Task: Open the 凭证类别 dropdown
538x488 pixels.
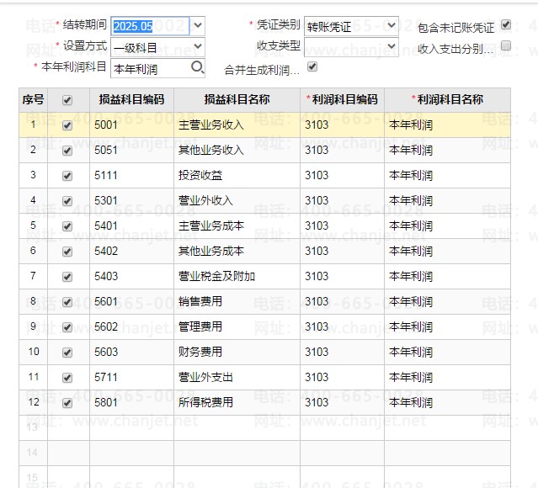Action: (392, 25)
